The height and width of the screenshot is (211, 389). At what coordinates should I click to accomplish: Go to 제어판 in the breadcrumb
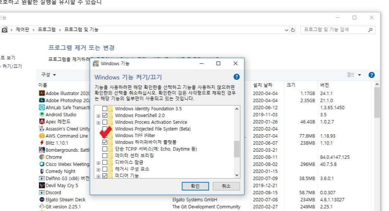coord(22,29)
